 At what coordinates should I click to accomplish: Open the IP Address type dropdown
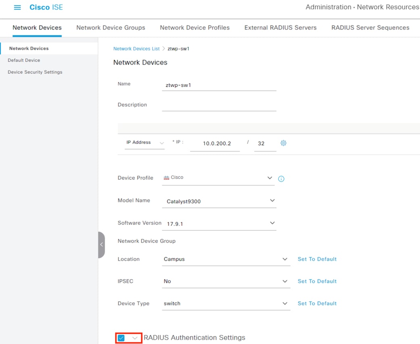pos(145,142)
